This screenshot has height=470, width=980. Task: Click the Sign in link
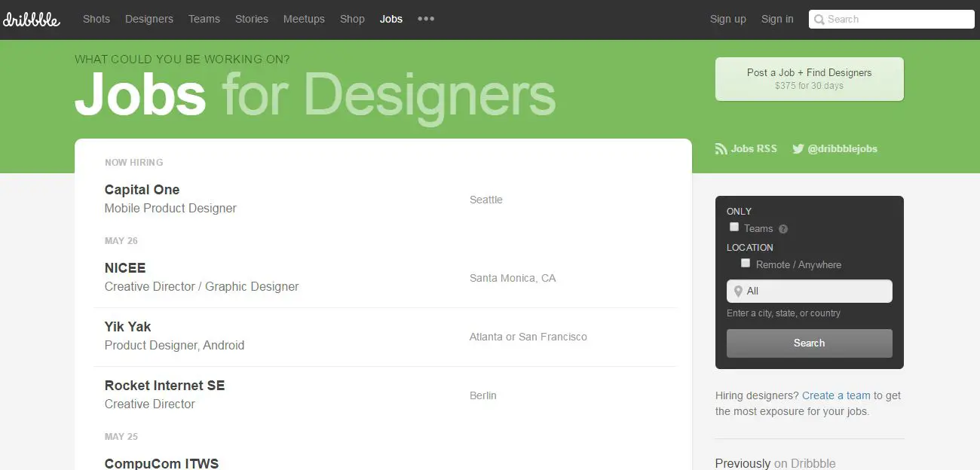click(777, 19)
